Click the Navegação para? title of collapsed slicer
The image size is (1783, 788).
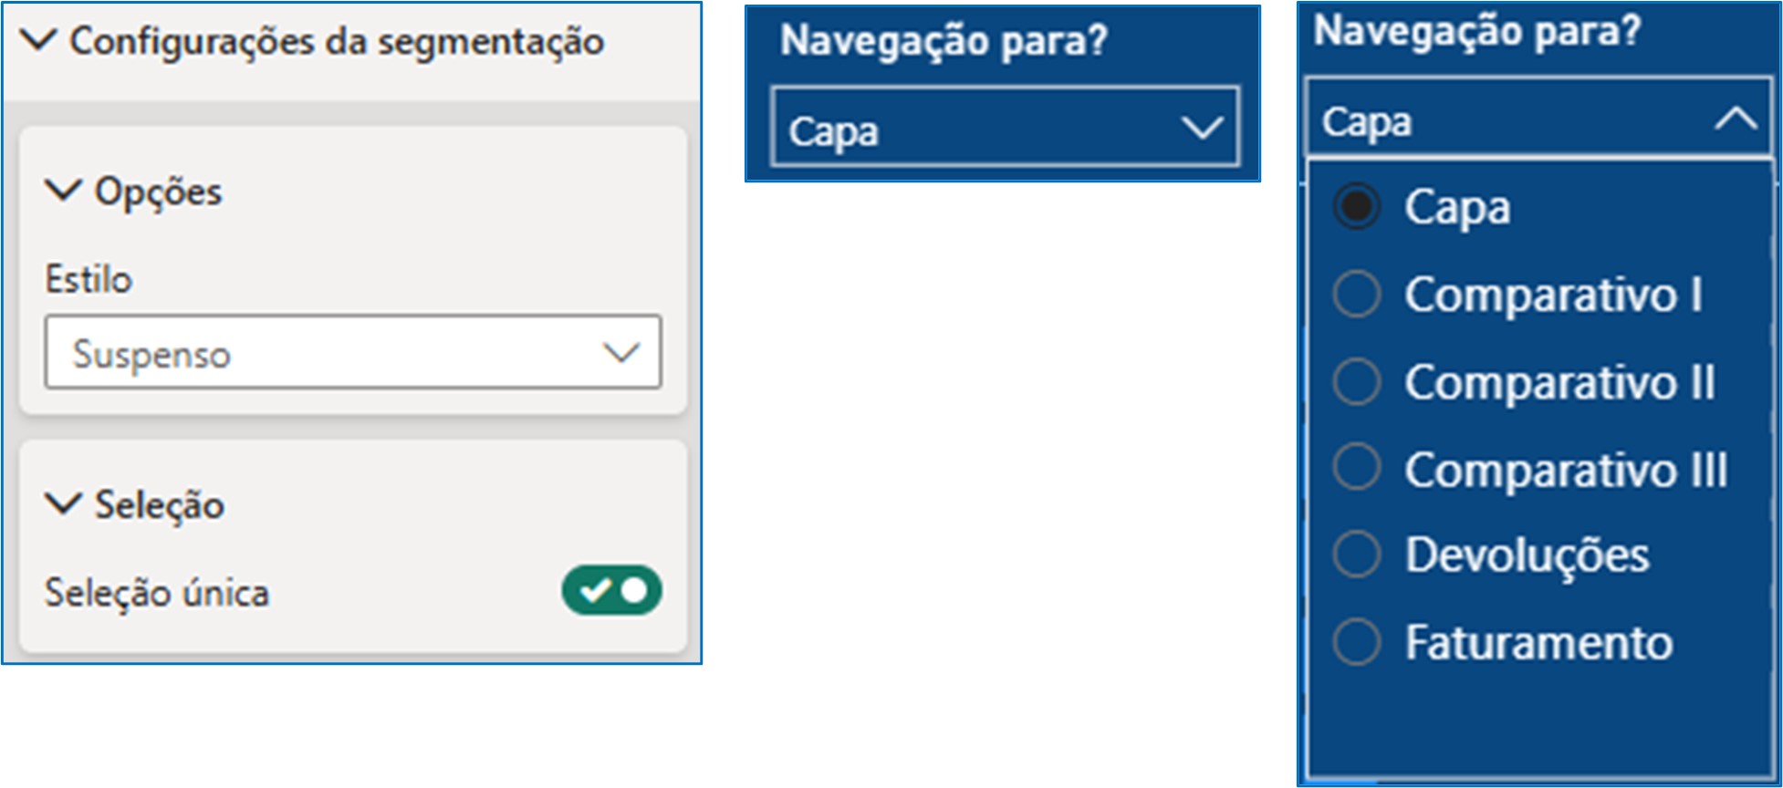coord(944,41)
